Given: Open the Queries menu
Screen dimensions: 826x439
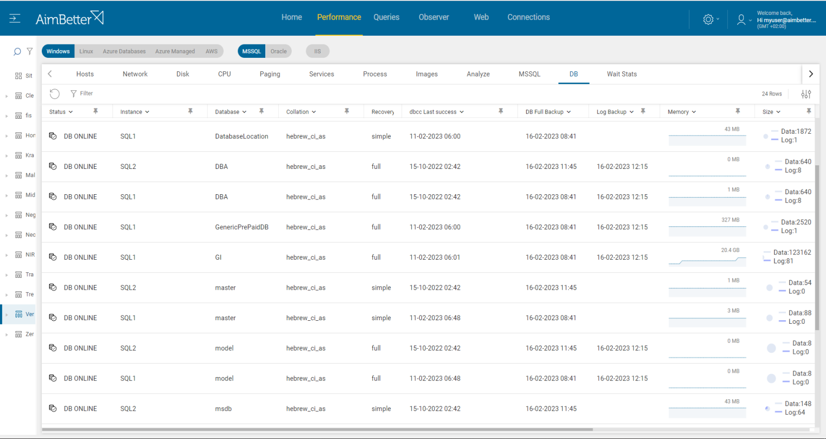Looking at the screenshot, I should [386, 17].
